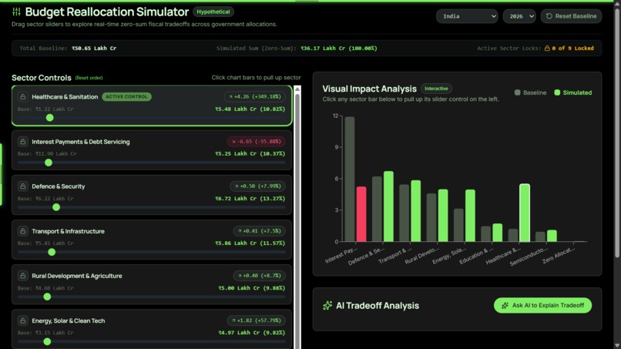Click the ₹6.72 Lakh Cr (13.27%) value
Screen dimensions: 621x349
click(x=250, y=199)
